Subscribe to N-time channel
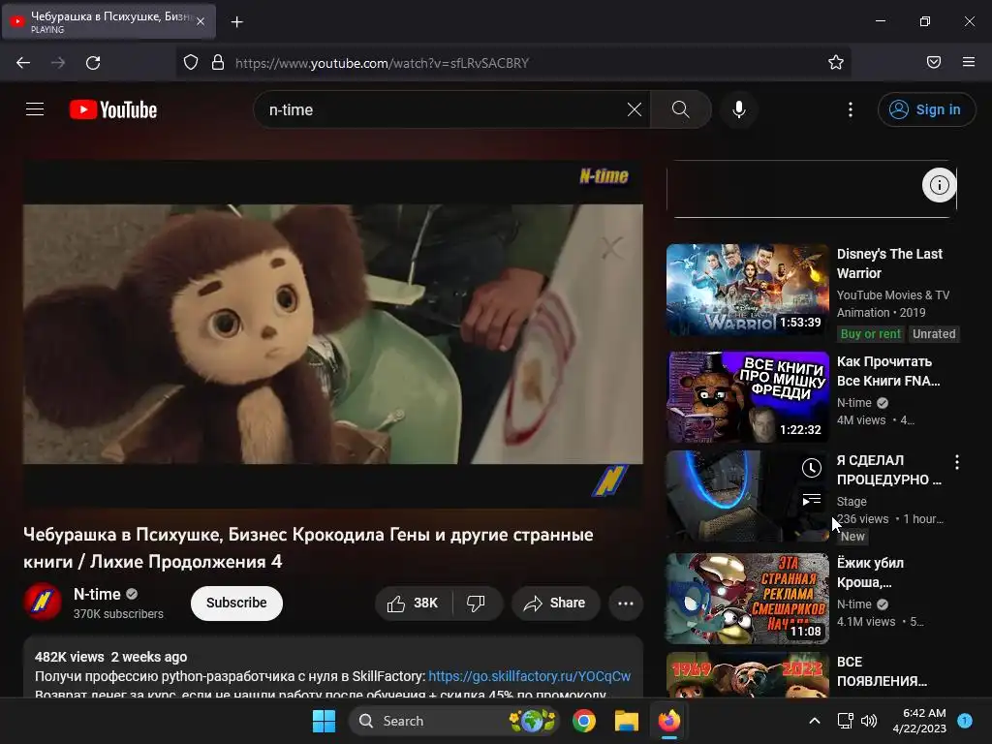This screenshot has height=744, width=992. (x=236, y=603)
